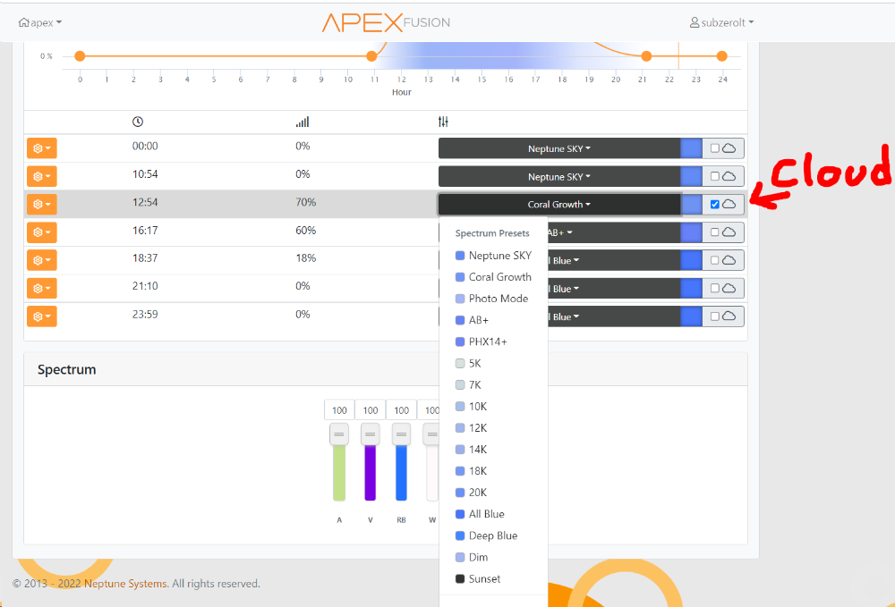
Task: Enable the cloud checkbox for the 00:00 row
Action: point(714,148)
